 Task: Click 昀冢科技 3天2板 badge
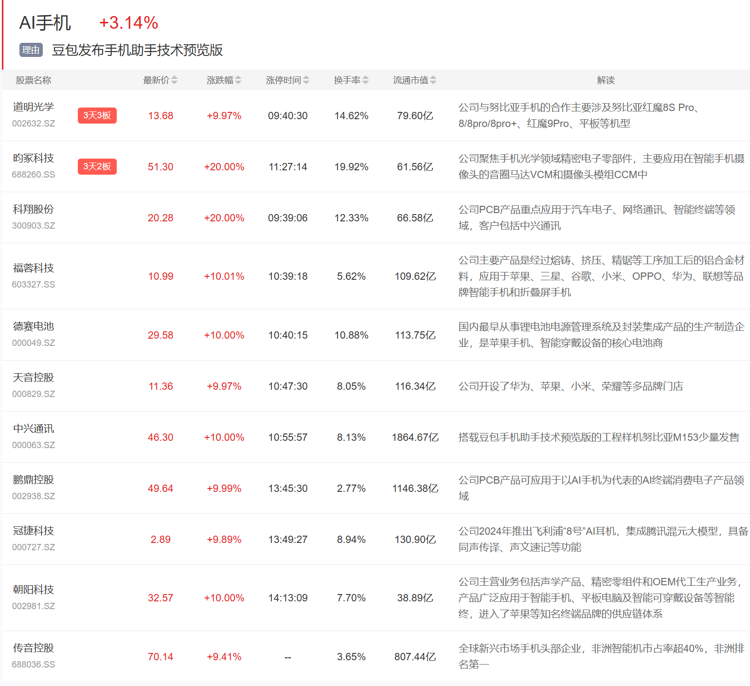[97, 167]
